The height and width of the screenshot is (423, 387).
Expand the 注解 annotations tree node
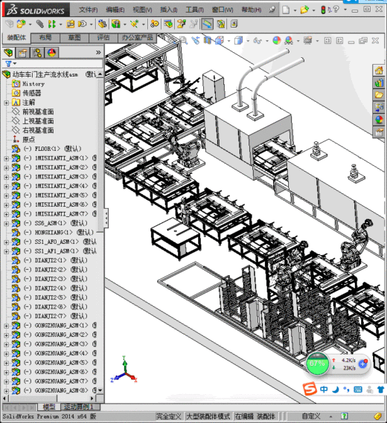(x=6, y=103)
